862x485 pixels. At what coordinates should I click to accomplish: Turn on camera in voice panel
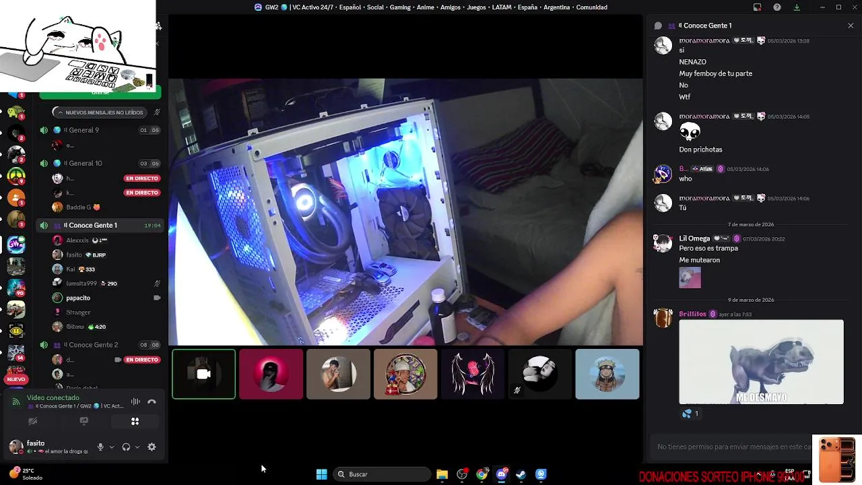pos(32,421)
